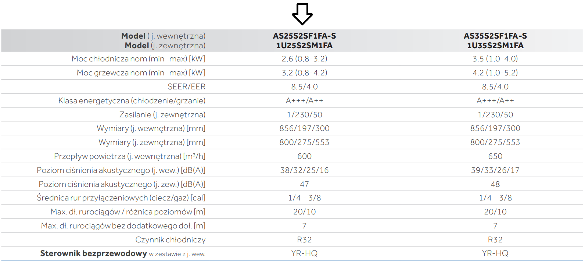585x263 pixels.
Task: Click the SEER/EER row label
Action: click(186, 87)
